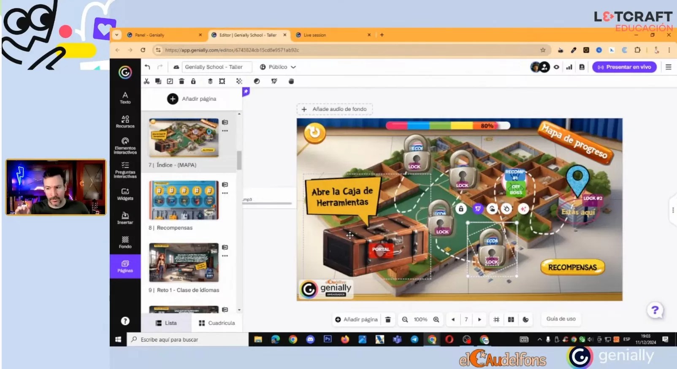This screenshot has width=677, height=369.
Task: Open the layers arrangement tool
Action: point(210,81)
